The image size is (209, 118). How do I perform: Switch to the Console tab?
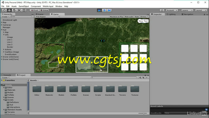(6, 75)
